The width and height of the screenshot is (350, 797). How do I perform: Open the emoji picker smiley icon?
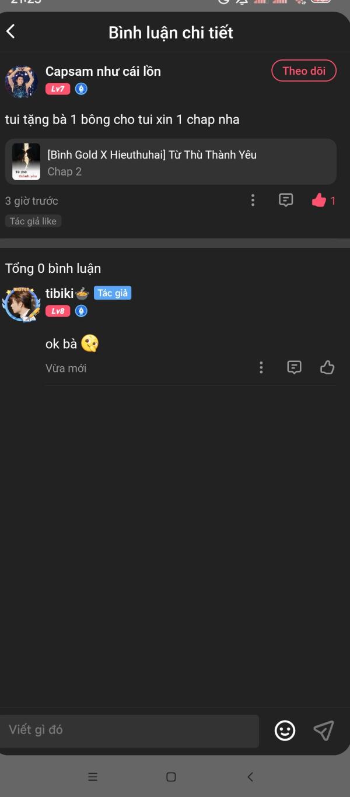(285, 731)
